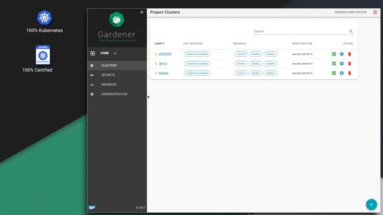Click the Clusters icon in sidebar
Viewport: 383px width, 215px height.
coord(92,65)
